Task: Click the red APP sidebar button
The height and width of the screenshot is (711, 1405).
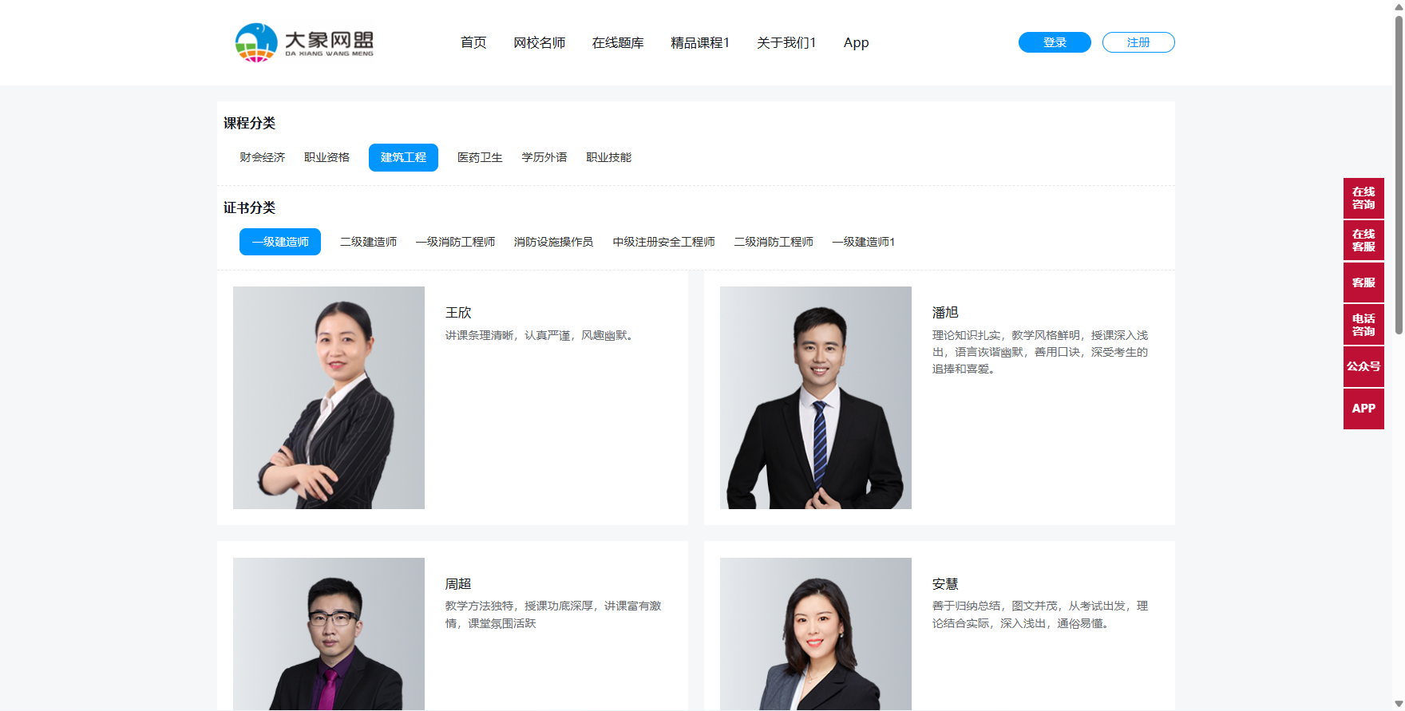Action: (x=1363, y=409)
